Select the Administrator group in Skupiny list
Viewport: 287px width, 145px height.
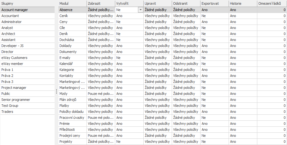(x=27, y=22)
